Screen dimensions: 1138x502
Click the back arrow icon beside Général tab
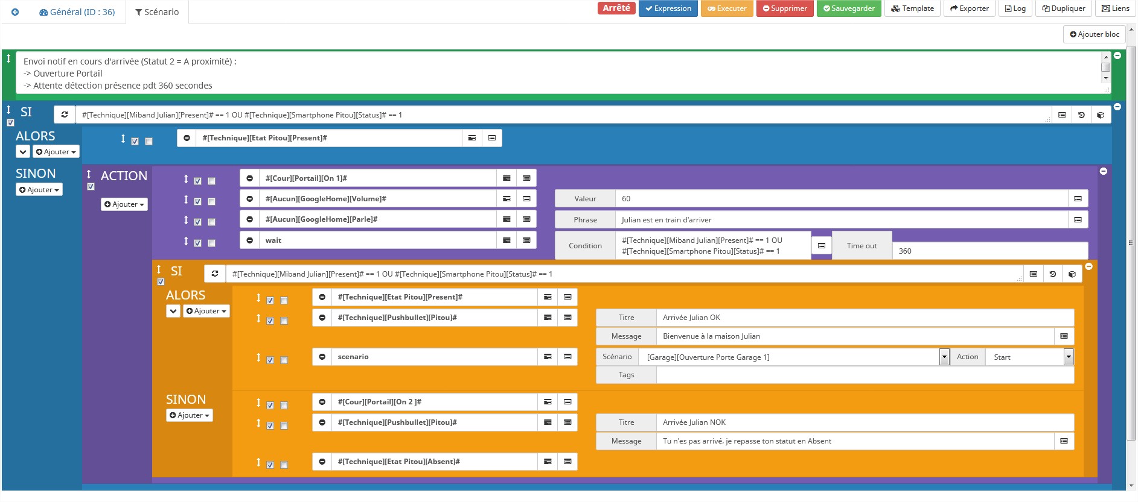tap(15, 12)
